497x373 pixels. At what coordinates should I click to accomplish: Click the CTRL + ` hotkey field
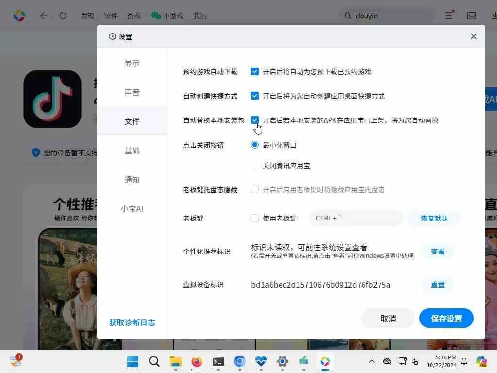[x=356, y=218]
